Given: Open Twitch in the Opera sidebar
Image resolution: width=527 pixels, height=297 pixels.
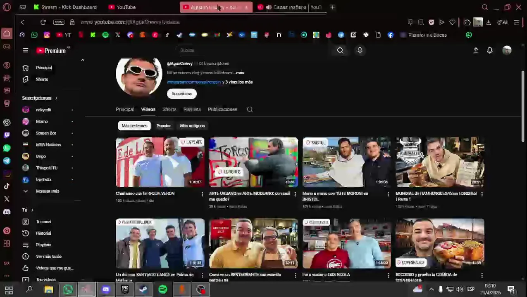Looking at the screenshot, I should [x=7, y=135].
